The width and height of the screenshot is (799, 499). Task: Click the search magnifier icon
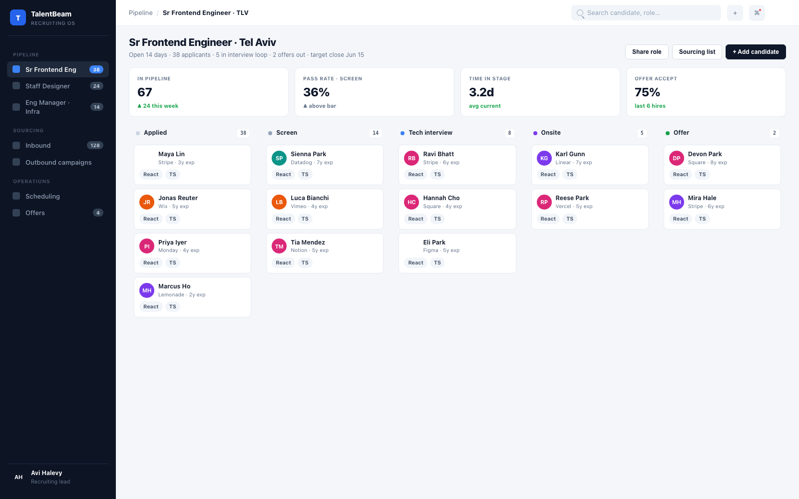580,13
